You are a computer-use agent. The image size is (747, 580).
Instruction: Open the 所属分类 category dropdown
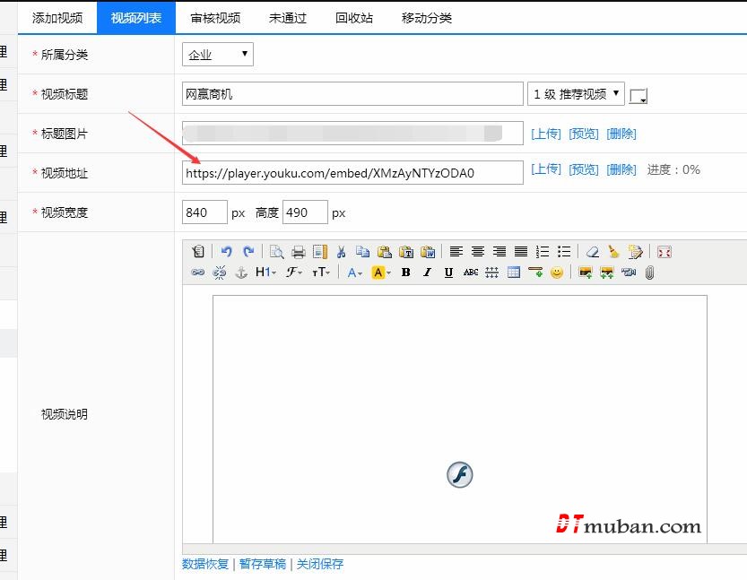[x=218, y=55]
